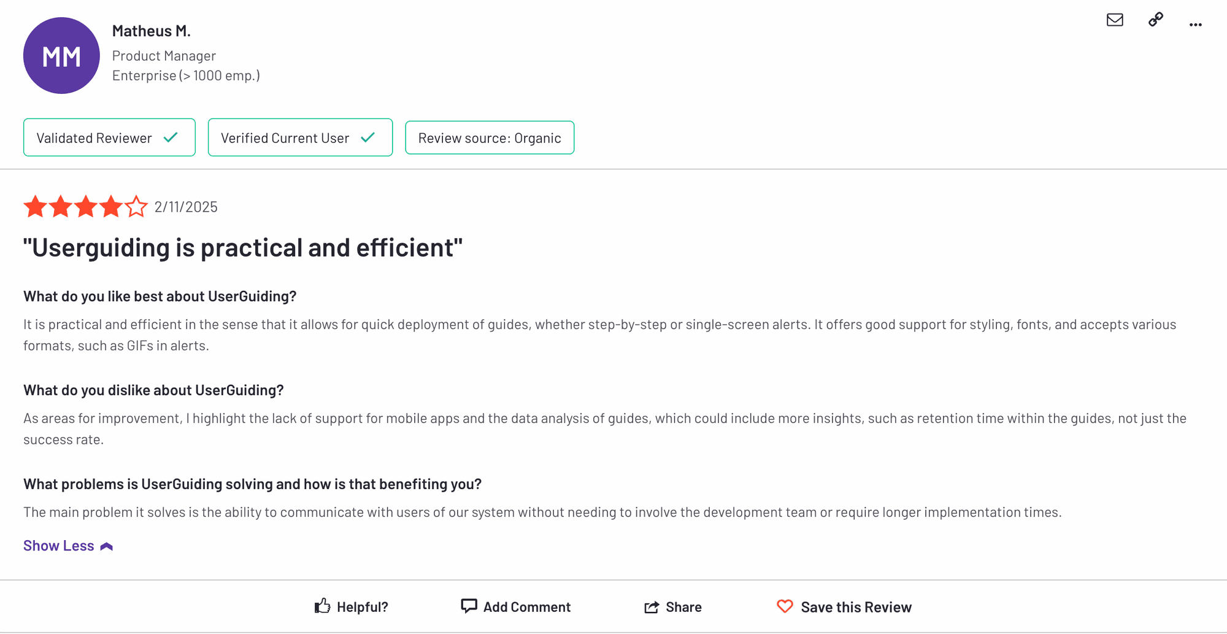Click the Verified Current User checkmark
This screenshot has width=1227, height=634.
(368, 137)
